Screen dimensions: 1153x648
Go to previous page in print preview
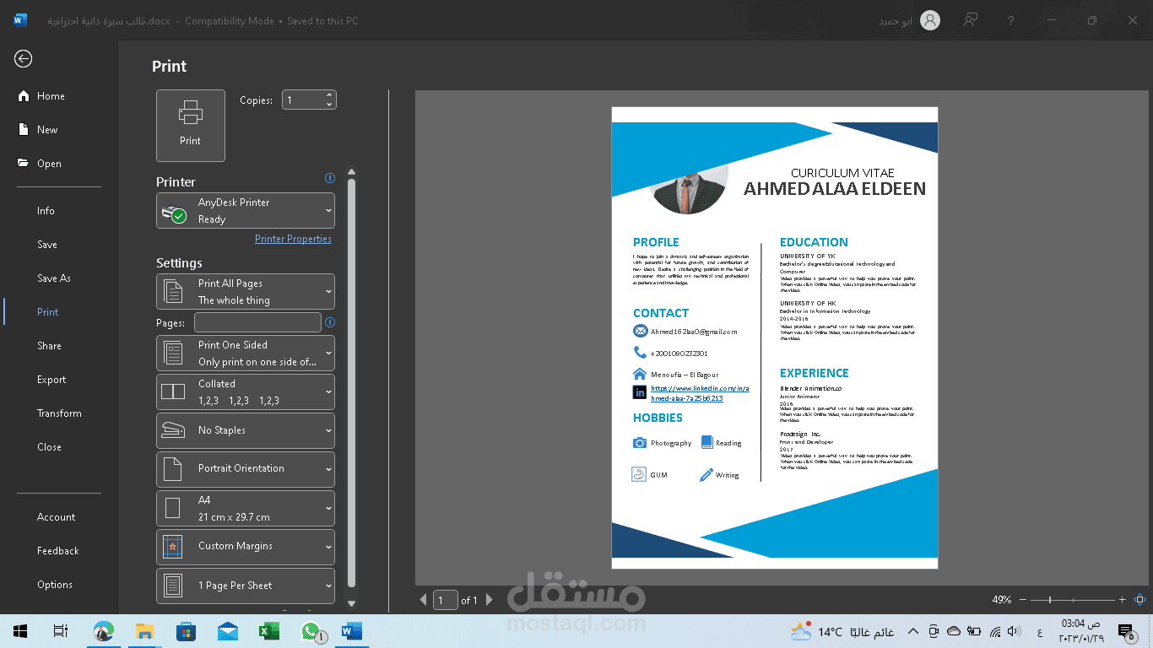click(424, 600)
